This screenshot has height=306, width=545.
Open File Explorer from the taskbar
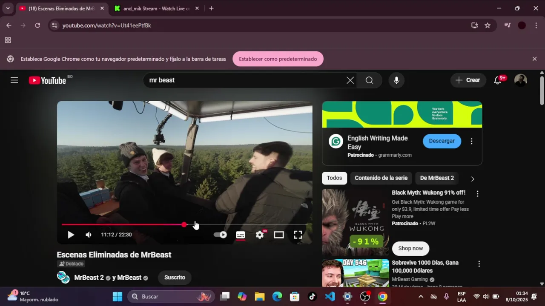(260, 297)
